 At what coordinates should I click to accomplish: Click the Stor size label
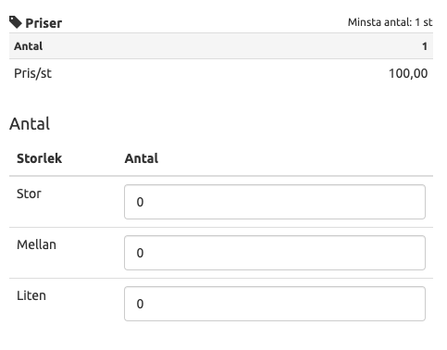coord(29,194)
